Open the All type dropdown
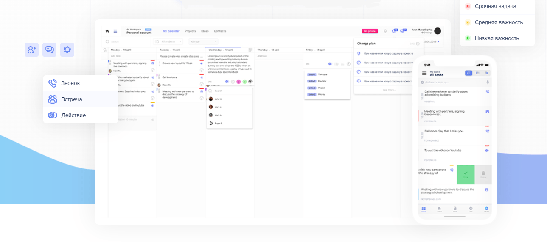This screenshot has width=547, height=242. tap(203, 41)
